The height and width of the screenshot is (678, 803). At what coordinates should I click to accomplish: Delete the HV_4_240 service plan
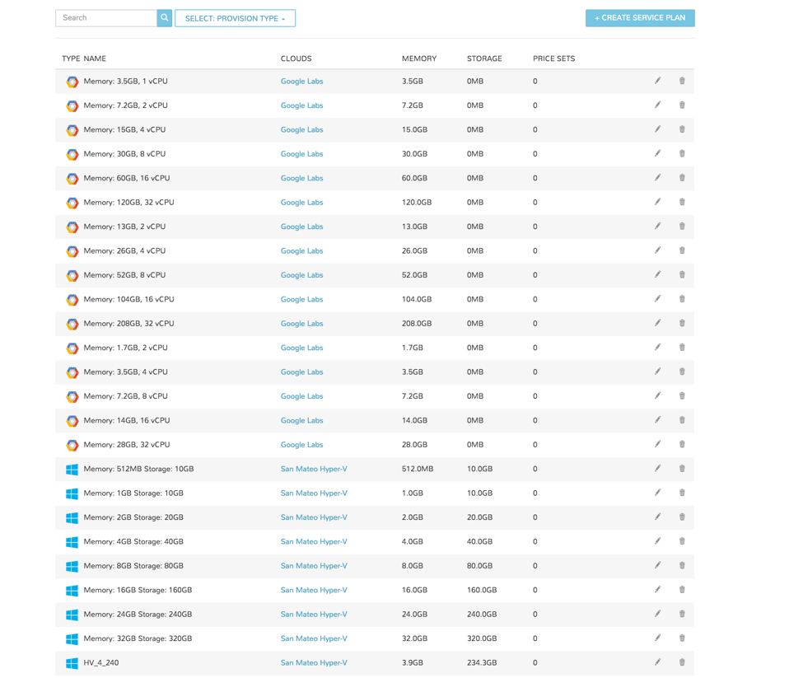682,662
